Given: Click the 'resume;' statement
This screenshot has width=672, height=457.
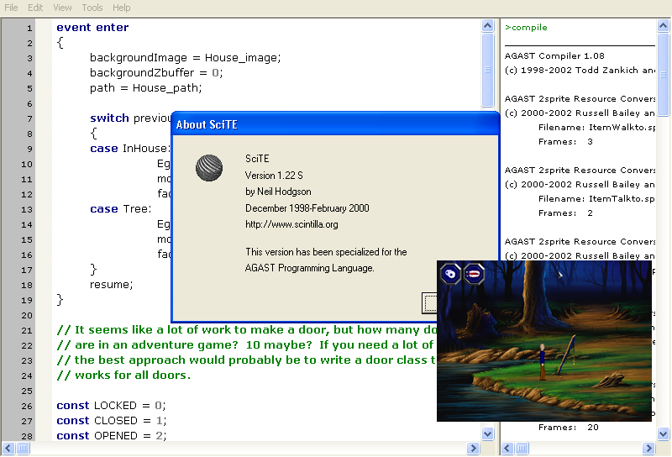Looking at the screenshot, I should 112,285.
